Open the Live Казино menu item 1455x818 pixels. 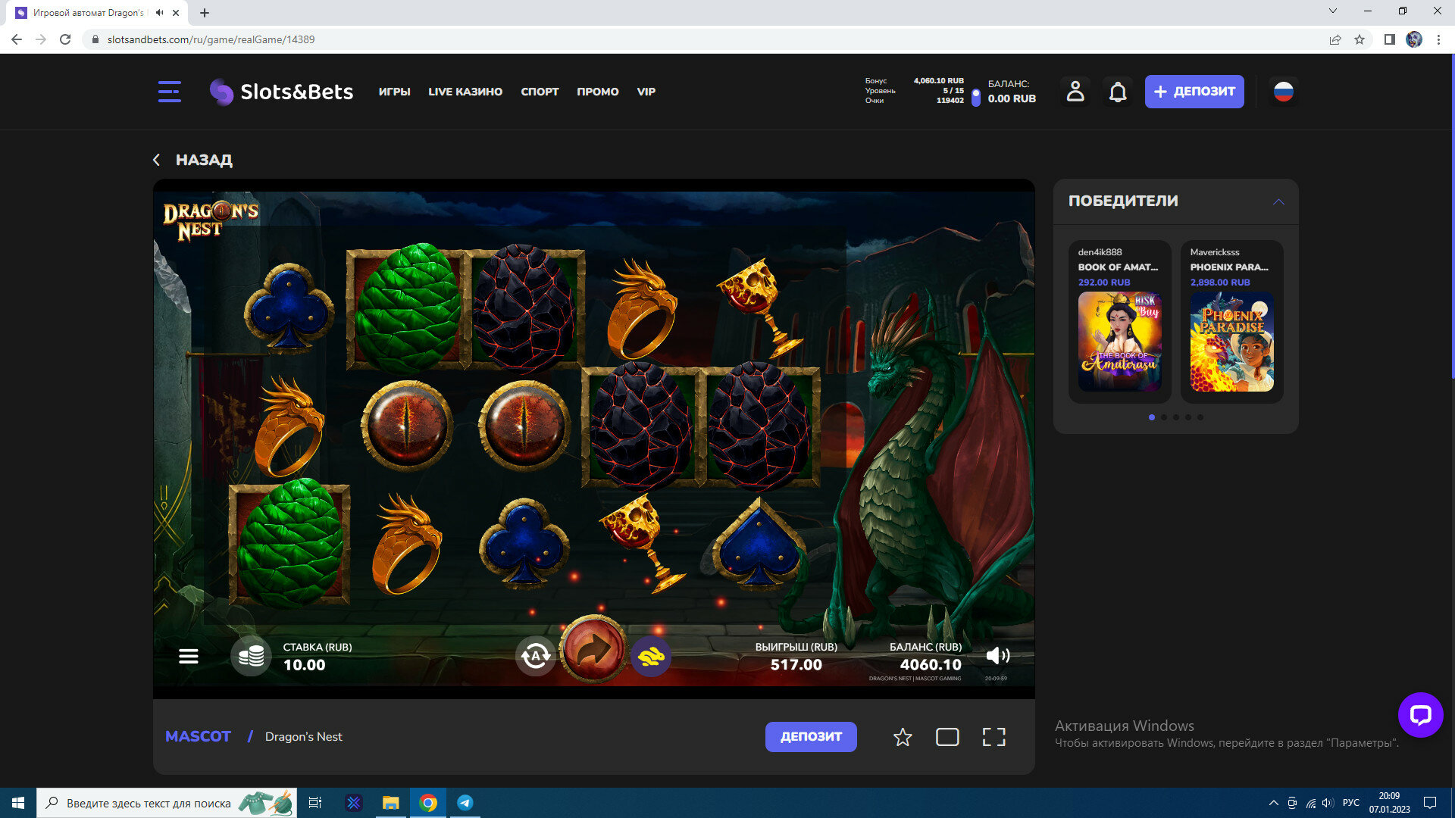tap(465, 92)
